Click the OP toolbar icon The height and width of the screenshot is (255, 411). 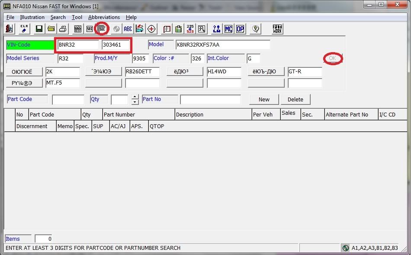point(240,29)
